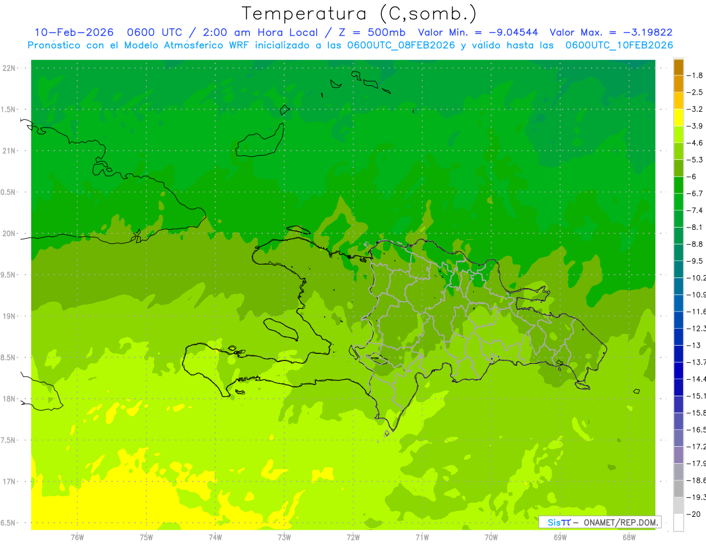Viewport: 706px width, 545px height.
Task: Click the 'Valor Max. = -3.19822' readout
Action: (611, 32)
